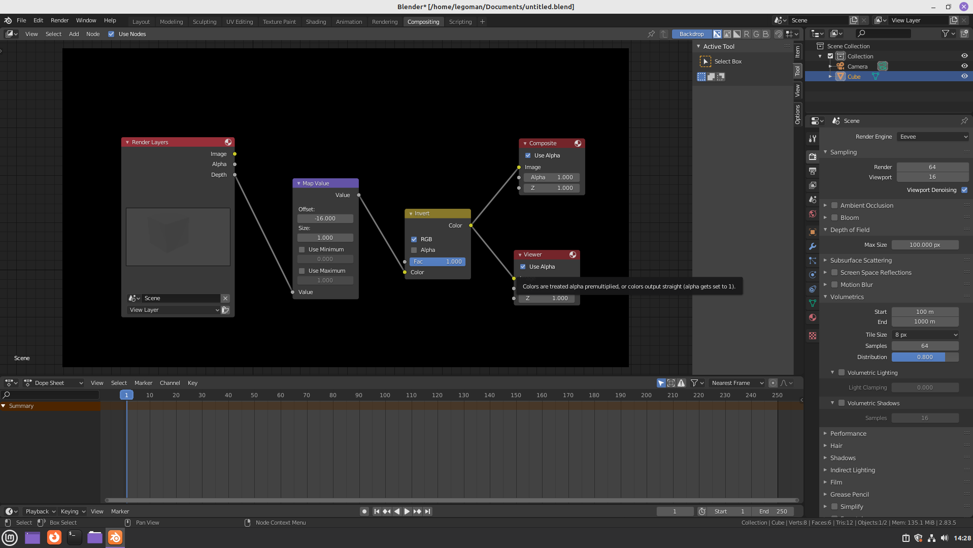Disable the Use Nodes checkbox
Screen dimensions: 973x548
click(x=111, y=34)
